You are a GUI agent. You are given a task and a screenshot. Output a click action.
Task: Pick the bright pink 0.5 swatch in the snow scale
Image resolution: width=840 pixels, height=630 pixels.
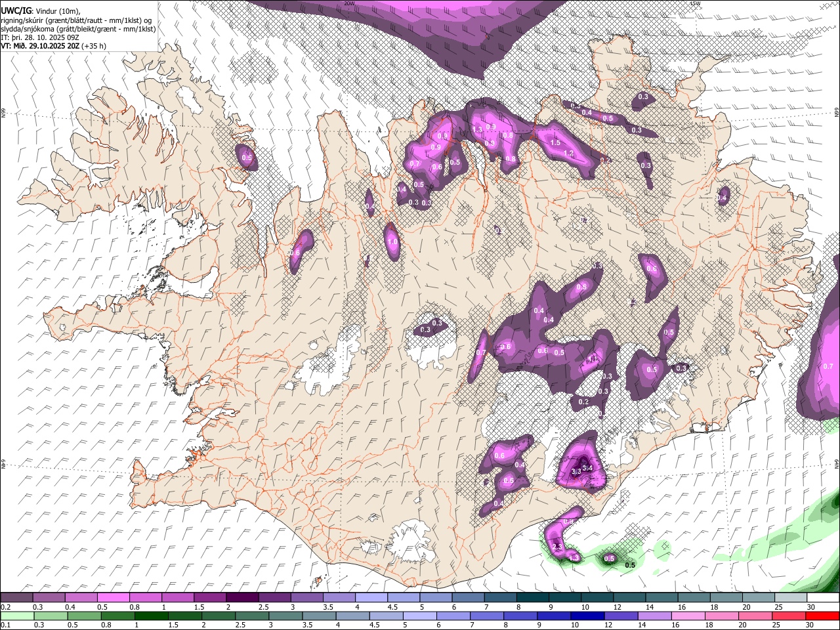pyautogui.click(x=113, y=598)
